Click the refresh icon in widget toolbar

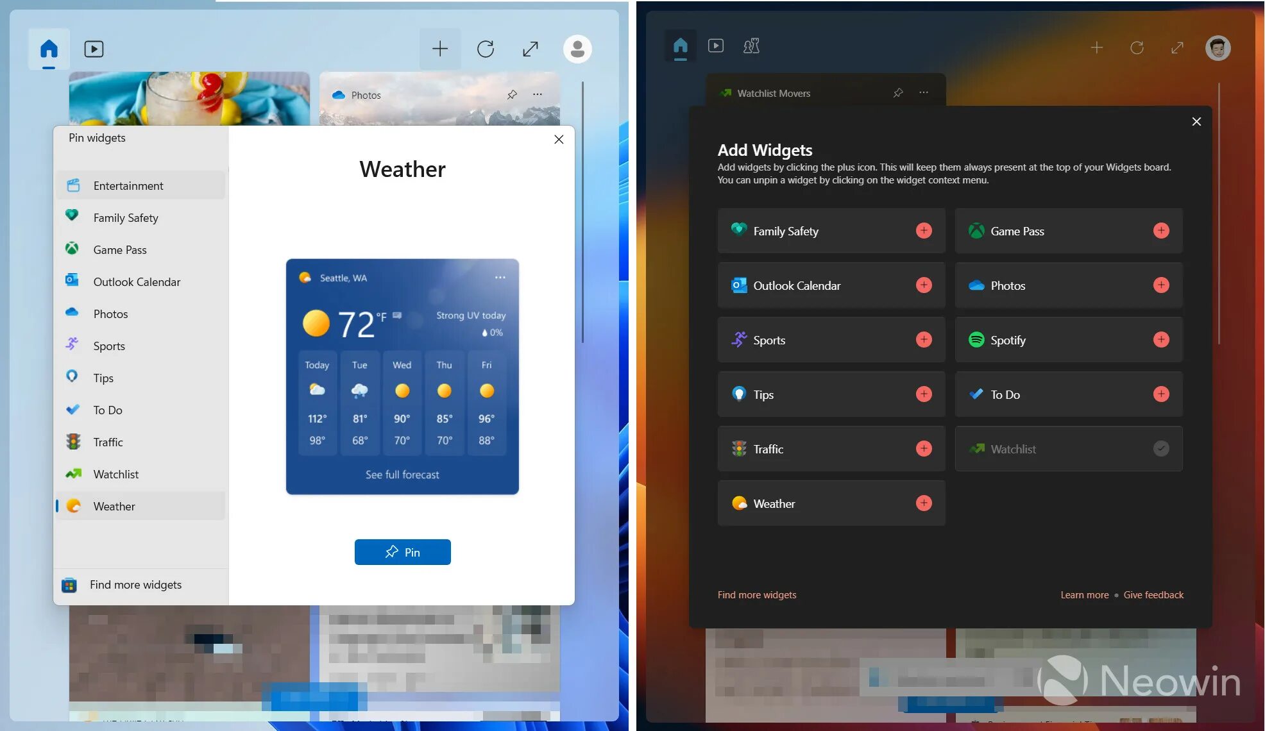[x=486, y=48]
